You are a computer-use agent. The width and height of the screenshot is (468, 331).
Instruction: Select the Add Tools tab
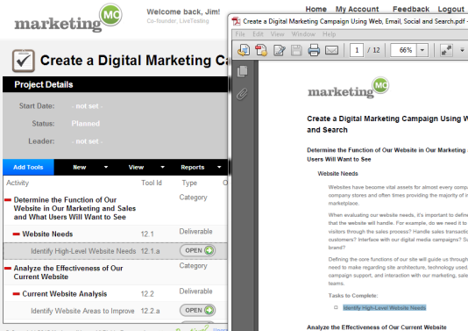tap(28, 167)
